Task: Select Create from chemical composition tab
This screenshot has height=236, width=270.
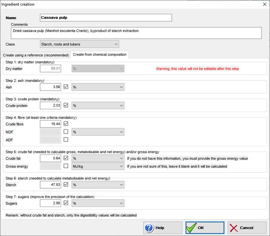Action: tap(100, 54)
